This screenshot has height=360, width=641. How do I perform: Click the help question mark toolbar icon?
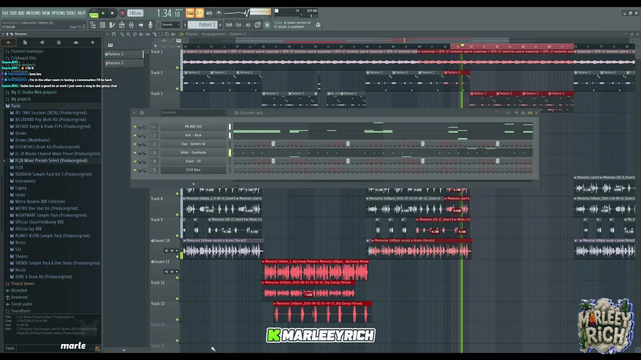[x=257, y=25]
